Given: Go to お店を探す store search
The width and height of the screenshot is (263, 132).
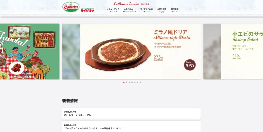Looking at the screenshot, I should tap(162, 10).
